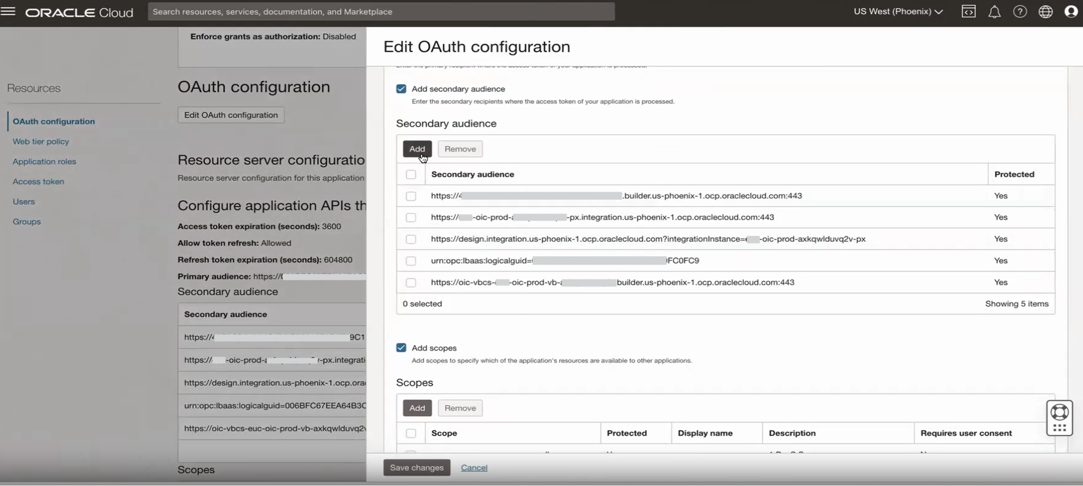Focus the Oracle Cloud search field
1083x486 pixels.
381,12
